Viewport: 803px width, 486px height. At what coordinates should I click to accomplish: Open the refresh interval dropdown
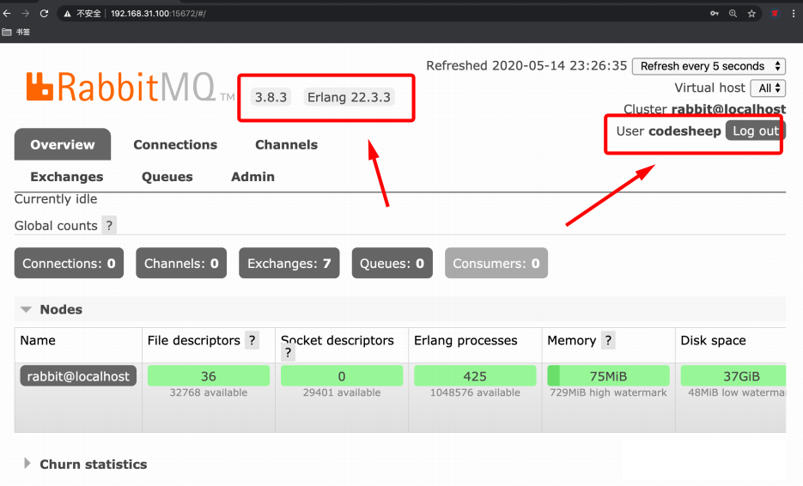click(709, 66)
